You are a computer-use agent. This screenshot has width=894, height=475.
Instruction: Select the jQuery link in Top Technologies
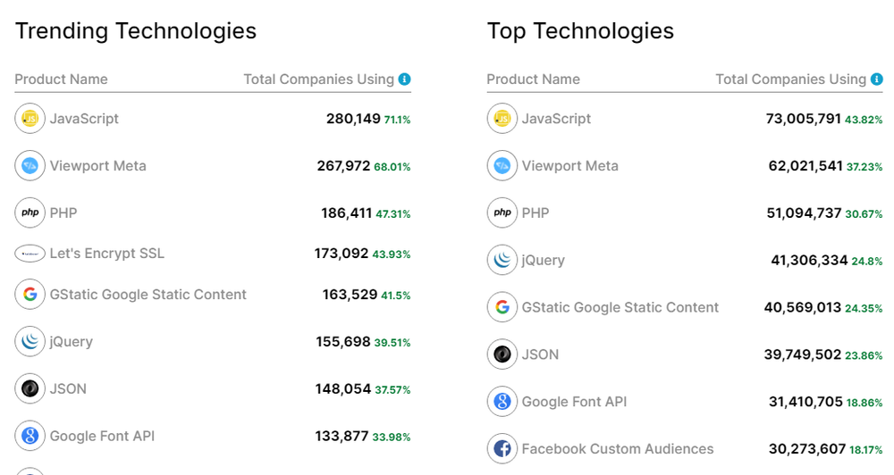(543, 261)
